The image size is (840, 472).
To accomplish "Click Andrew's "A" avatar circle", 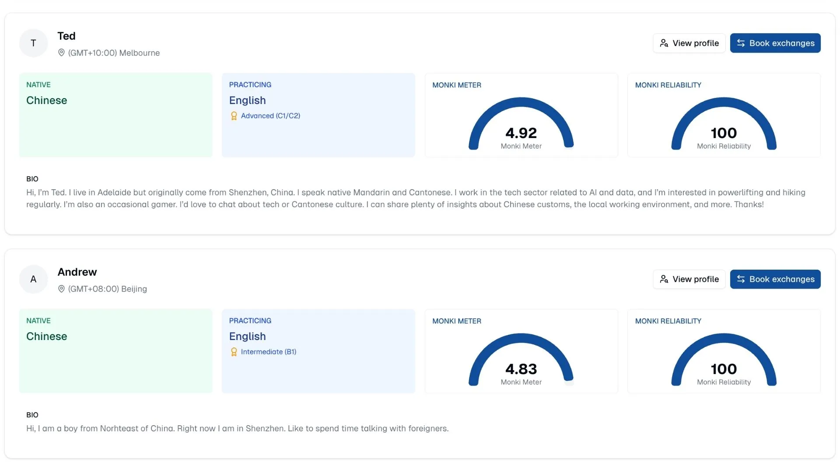I will pyautogui.click(x=33, y=279).
